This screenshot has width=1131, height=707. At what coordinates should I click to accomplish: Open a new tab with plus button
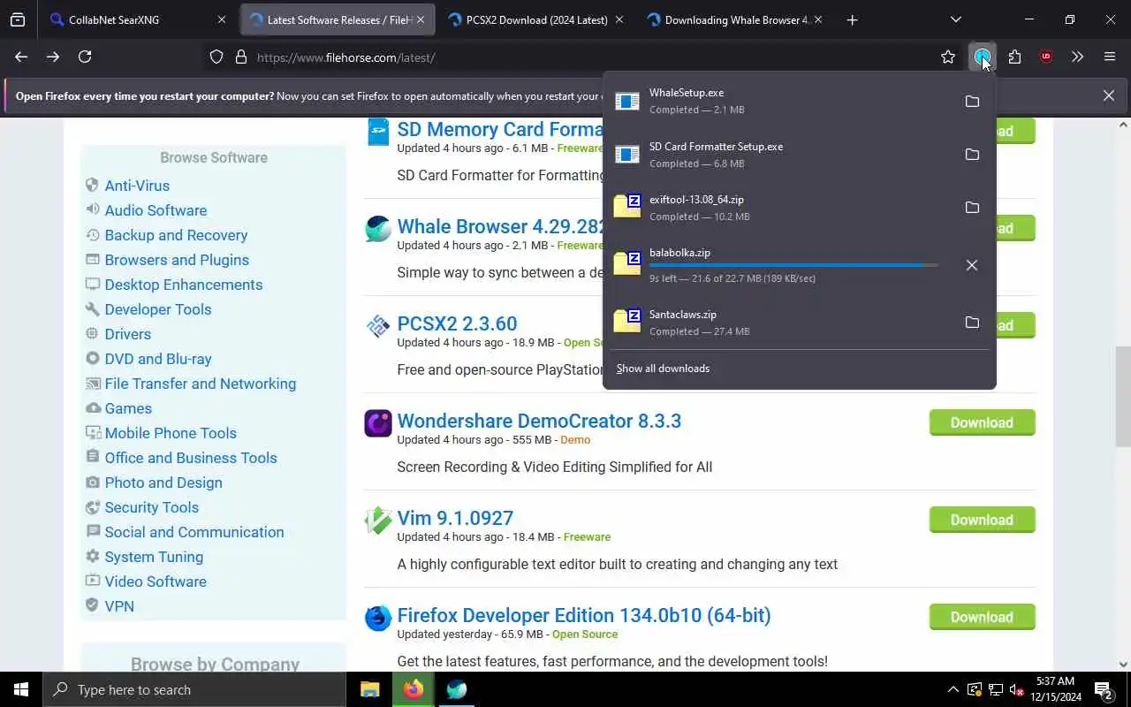coord(852,19)
